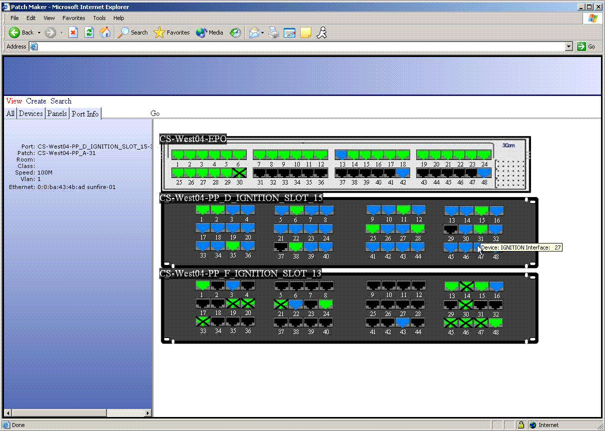Image resolution: width=605 pixels, height=431 pixels.
Task: Select green port 38 on the IGNITION_SLOT_15 panel
Action: (x=296, y=246)
